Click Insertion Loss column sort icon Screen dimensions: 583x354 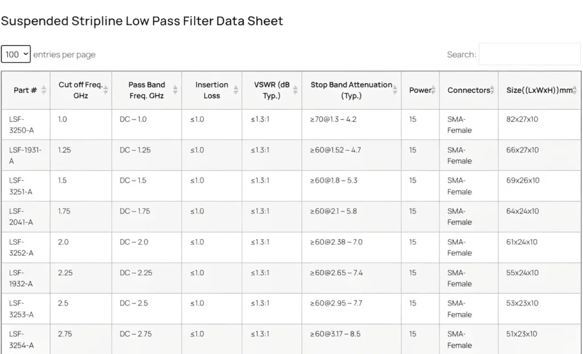[235, 90]
